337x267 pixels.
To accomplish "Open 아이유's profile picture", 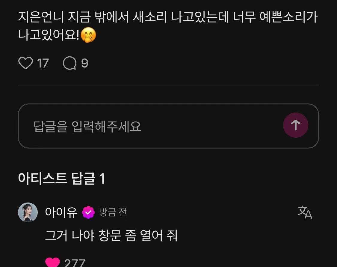I will pyautogui.click(x=28, y=212).
